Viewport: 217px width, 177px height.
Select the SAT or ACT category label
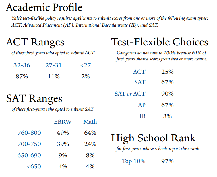pyautogui.click(x=130, y=94)
